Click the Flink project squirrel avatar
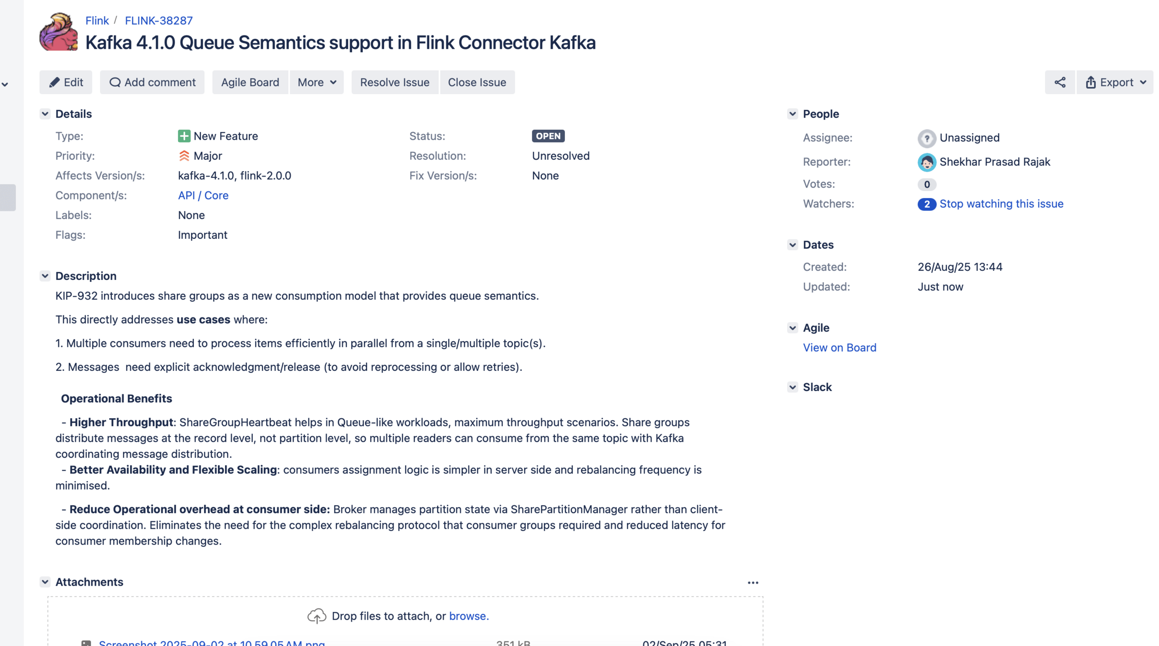The height and width of the screenshot is (646, 1159). [x=58, y=32]
